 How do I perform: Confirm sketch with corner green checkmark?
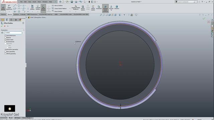point(204,19)
